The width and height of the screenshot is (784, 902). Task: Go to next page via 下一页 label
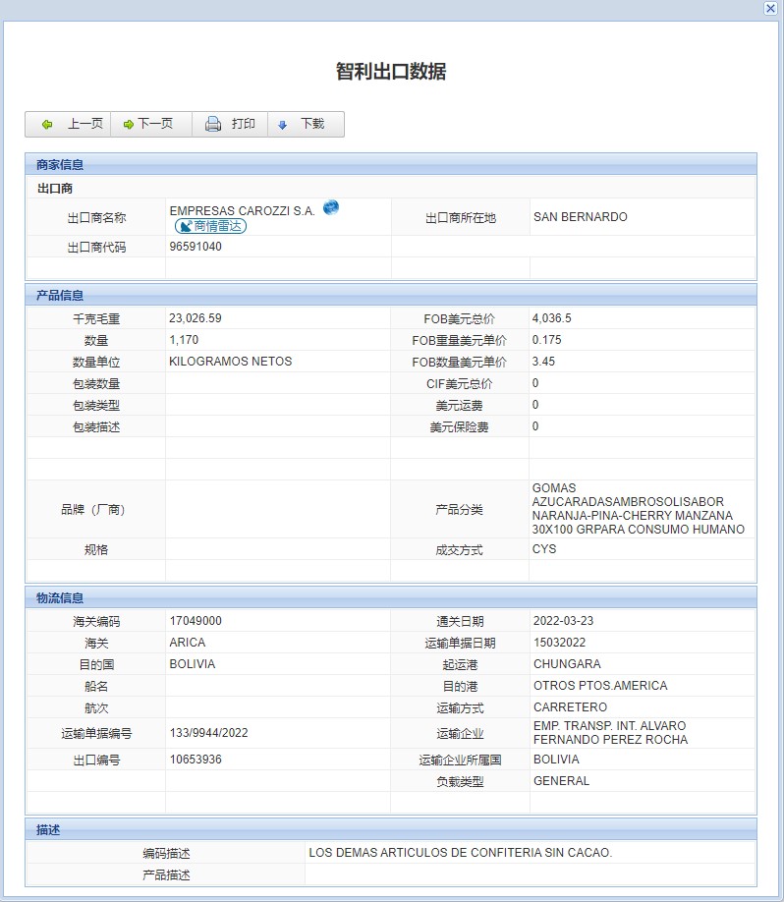(155, 124)
